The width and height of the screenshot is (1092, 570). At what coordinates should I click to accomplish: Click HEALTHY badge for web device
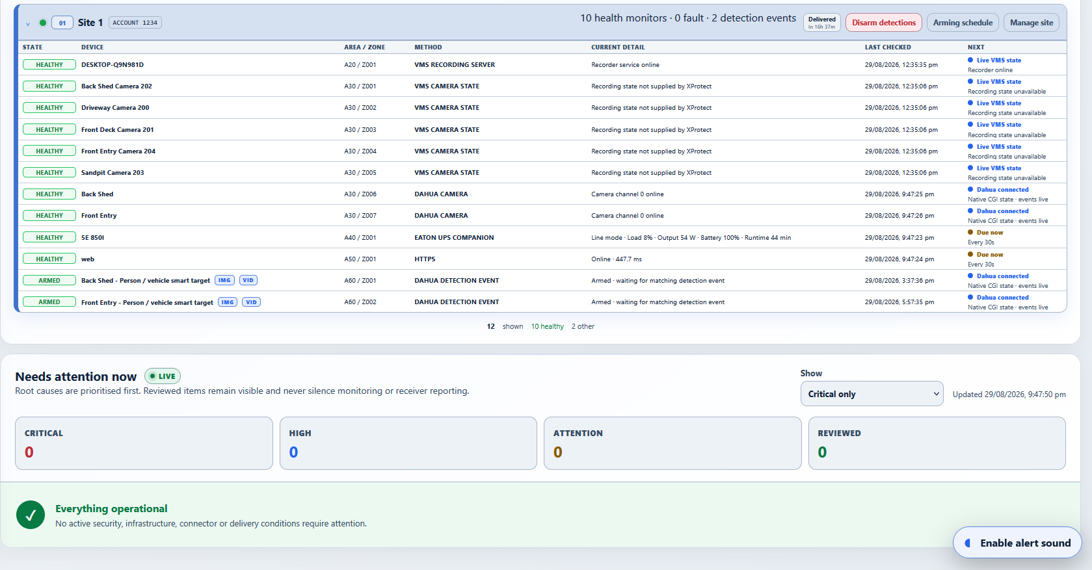[x=49, y=259]
